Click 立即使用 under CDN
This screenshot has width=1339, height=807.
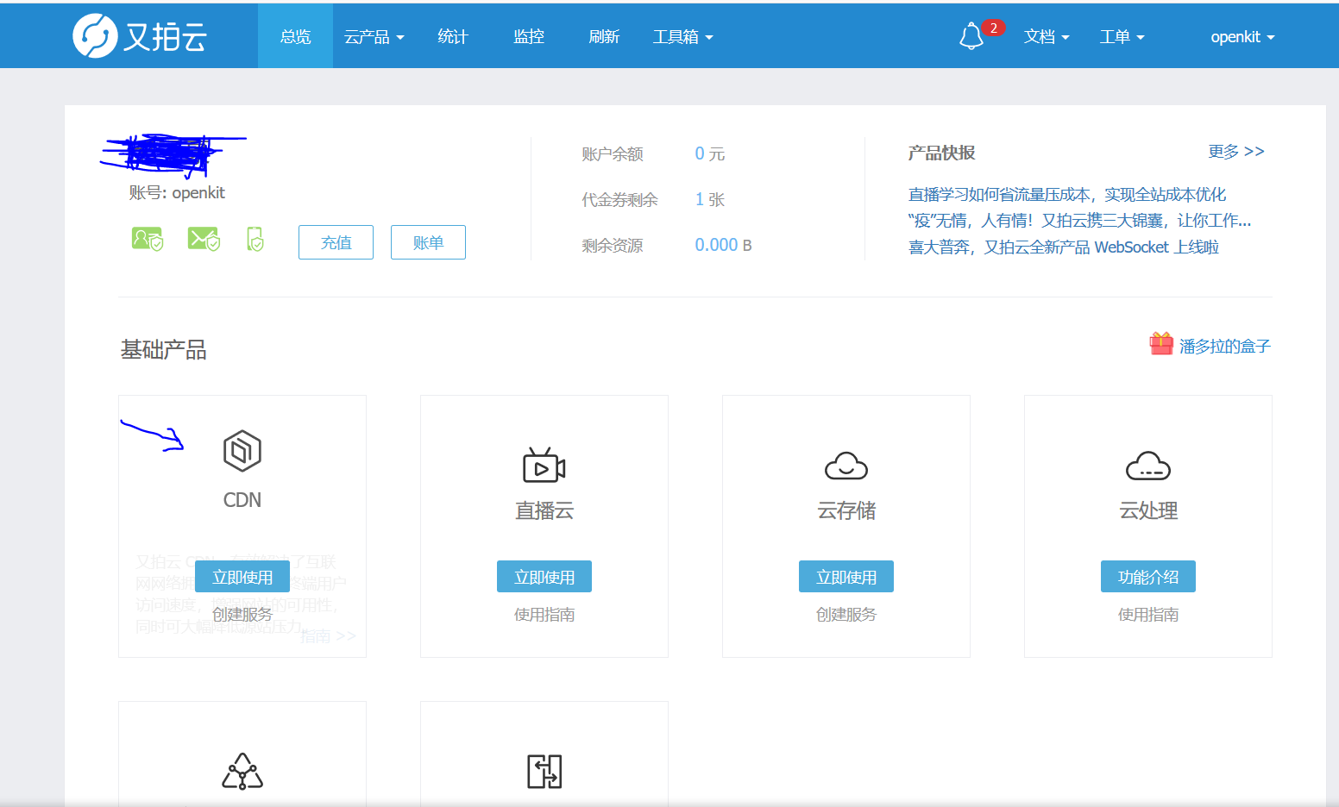point(242,577)
